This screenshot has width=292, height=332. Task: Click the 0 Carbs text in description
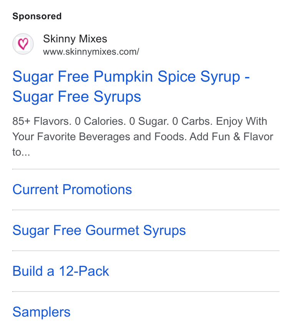click(192, 121)
